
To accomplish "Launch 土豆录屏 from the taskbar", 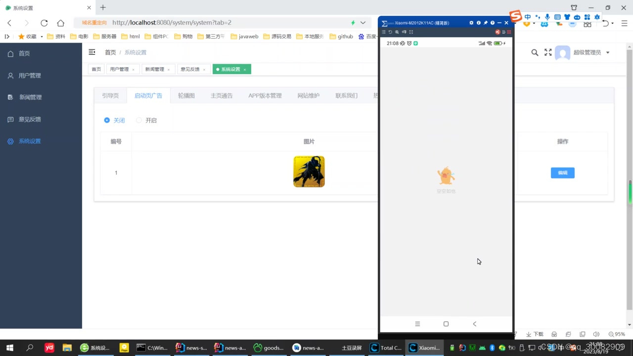I will click(351, 348).
